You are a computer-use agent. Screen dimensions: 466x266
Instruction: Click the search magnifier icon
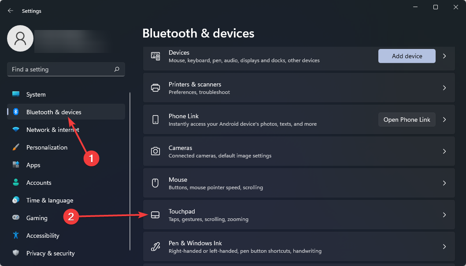pyautogui.click(x=117, y=69)
